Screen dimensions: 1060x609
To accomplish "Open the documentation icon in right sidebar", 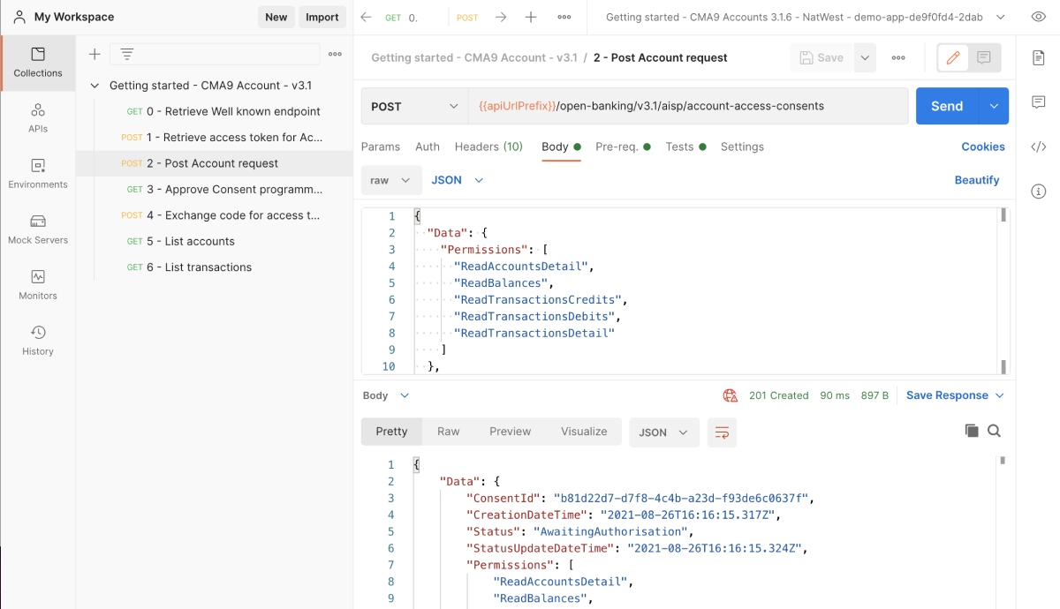I will 1039,57.
